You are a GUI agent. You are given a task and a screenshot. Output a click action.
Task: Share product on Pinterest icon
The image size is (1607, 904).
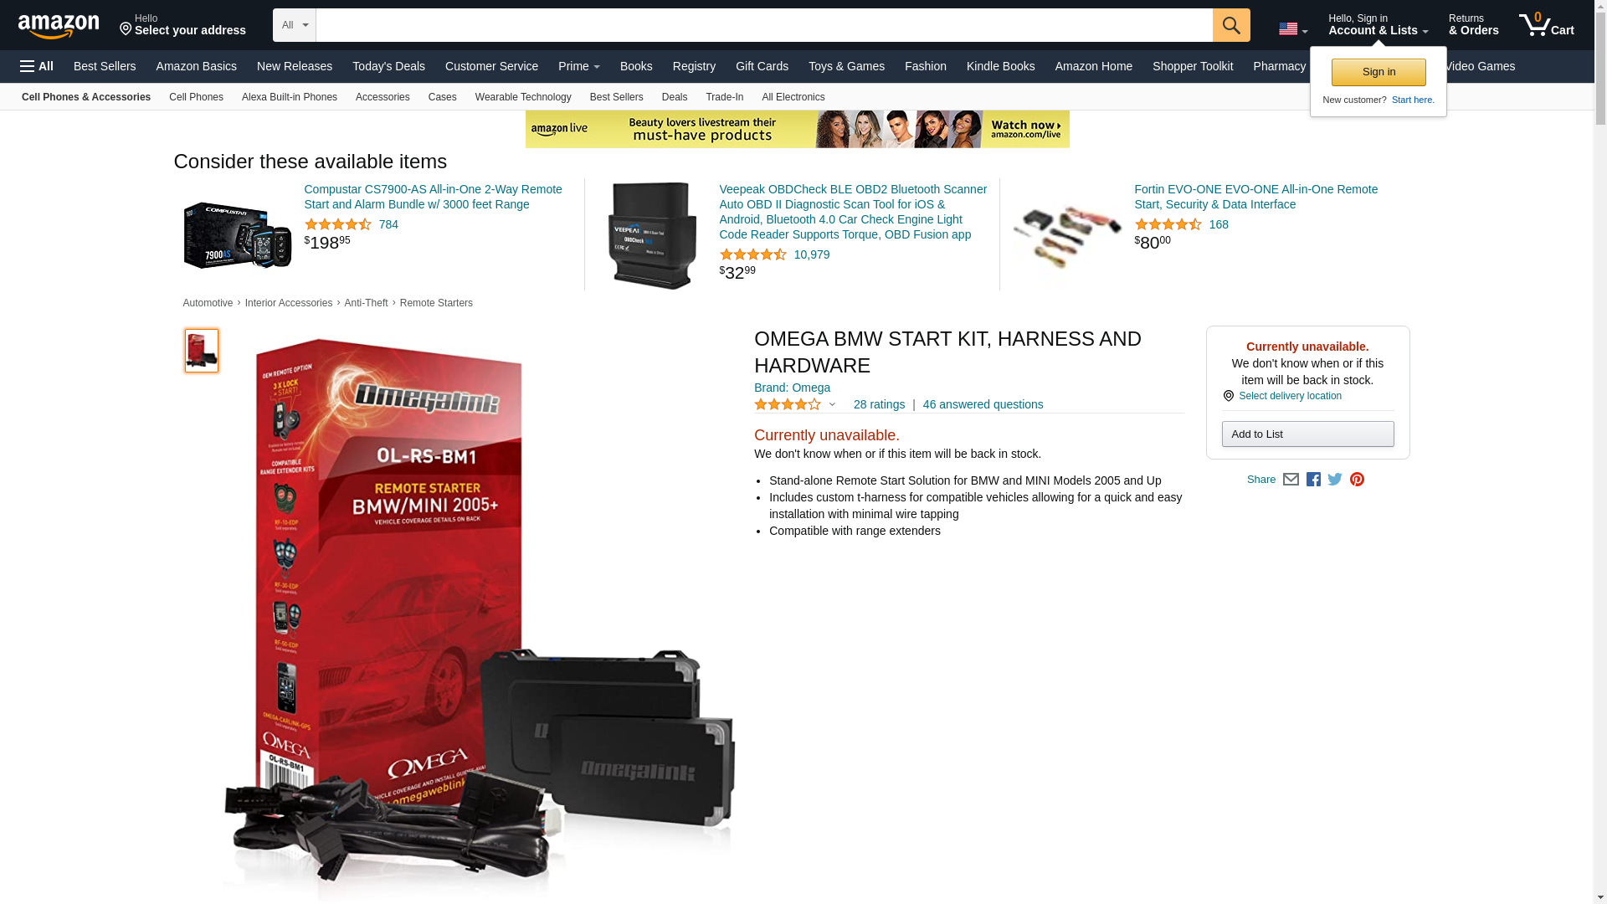pyautogui.click(x=1357, y=480)
